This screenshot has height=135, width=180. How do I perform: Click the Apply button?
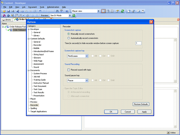pyautogui.click(x=144, y=112)
